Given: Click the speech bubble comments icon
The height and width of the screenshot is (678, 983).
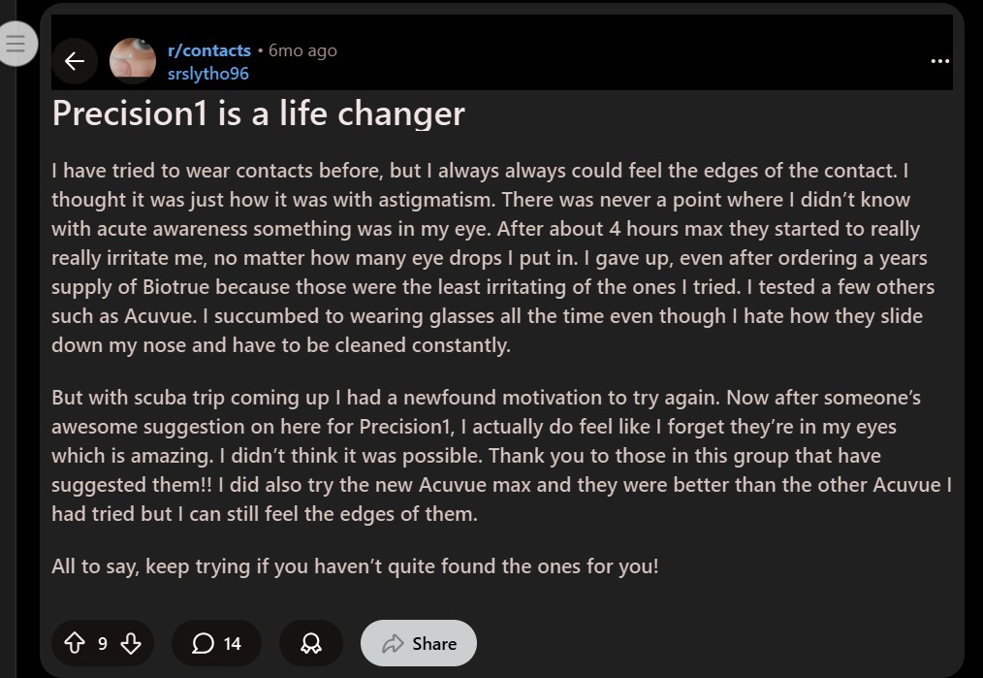Looking at the screenshot, I should 203,643.
